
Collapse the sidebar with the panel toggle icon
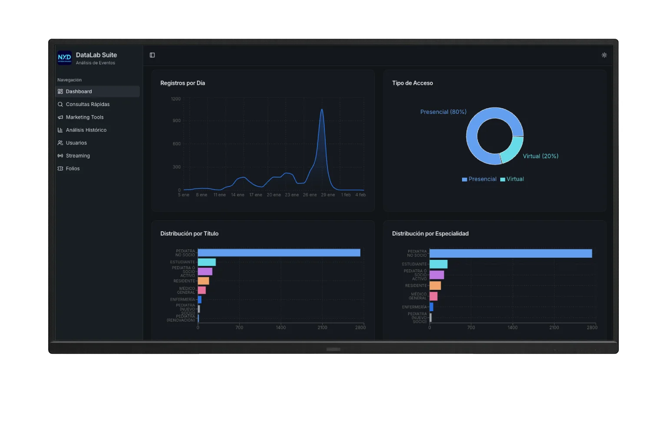click(152, 55)
